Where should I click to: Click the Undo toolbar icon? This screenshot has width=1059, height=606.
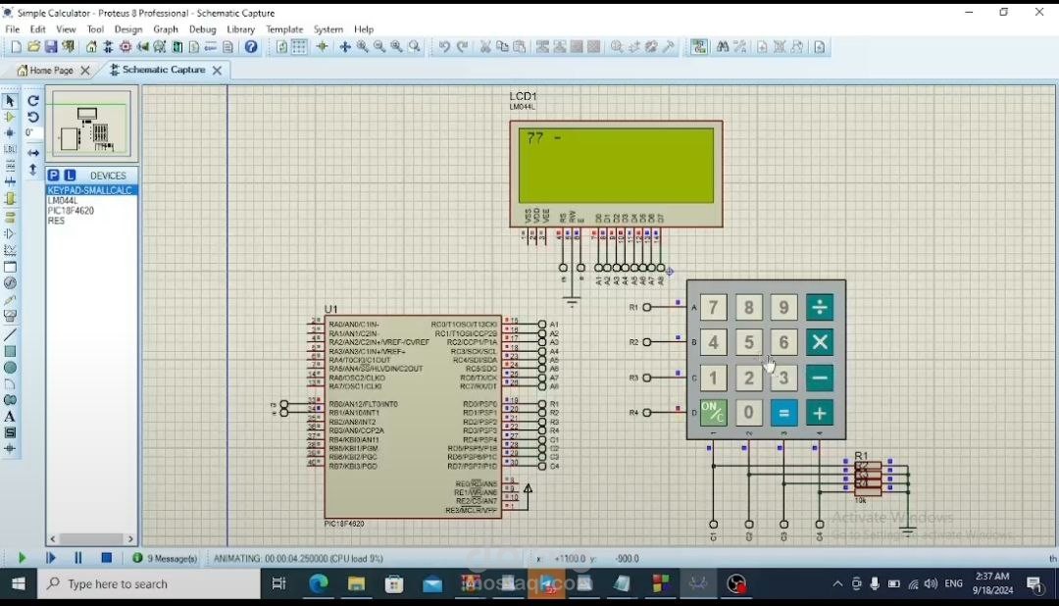point(444,47)
